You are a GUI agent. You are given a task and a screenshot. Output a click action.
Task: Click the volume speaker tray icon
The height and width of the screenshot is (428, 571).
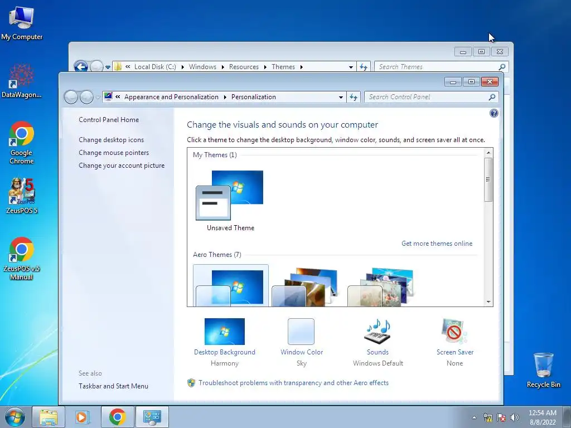[x=514, y=417]
